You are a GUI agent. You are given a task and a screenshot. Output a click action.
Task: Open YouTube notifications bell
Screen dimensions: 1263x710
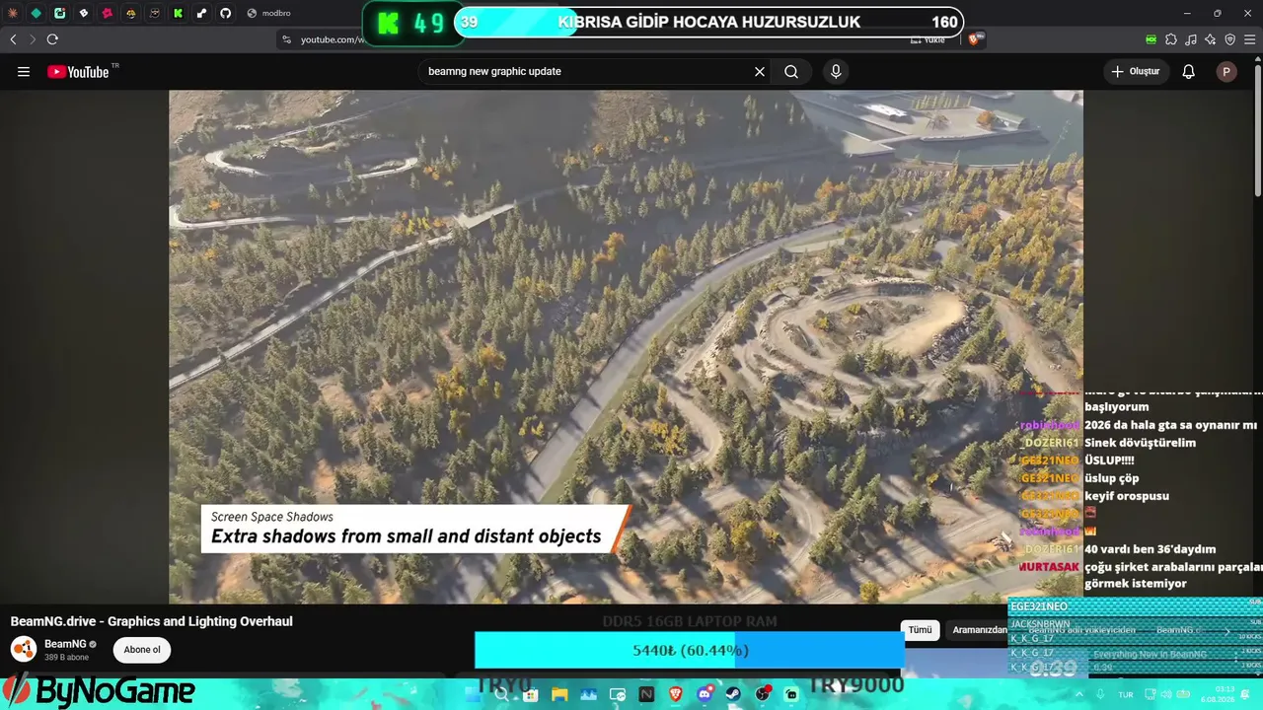click(x=1189, y=72)
